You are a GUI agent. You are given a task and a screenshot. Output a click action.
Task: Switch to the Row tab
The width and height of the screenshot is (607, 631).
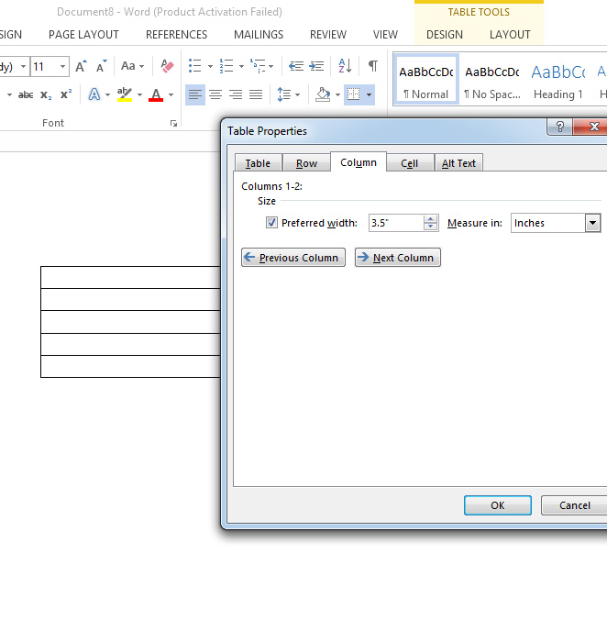point(306,163)
